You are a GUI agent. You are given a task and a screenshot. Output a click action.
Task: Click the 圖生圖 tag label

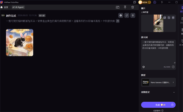[42, 16]
